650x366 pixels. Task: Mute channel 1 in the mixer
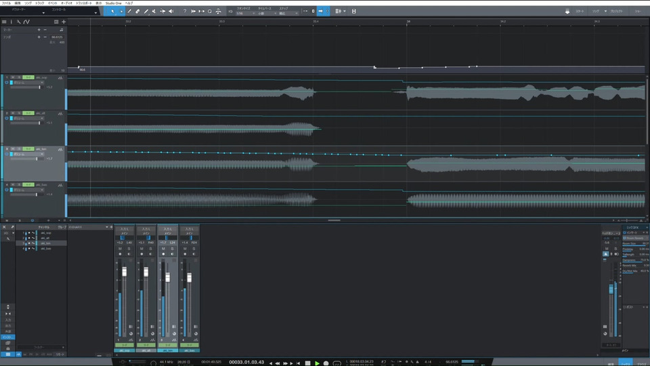click(x=120, y=249)
